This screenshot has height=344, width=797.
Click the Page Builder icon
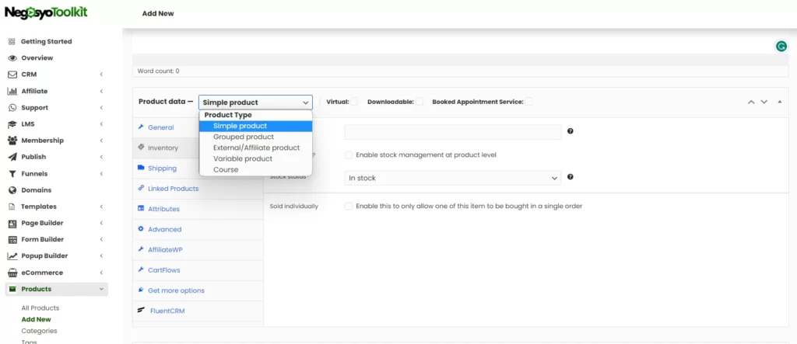[12, 223]
